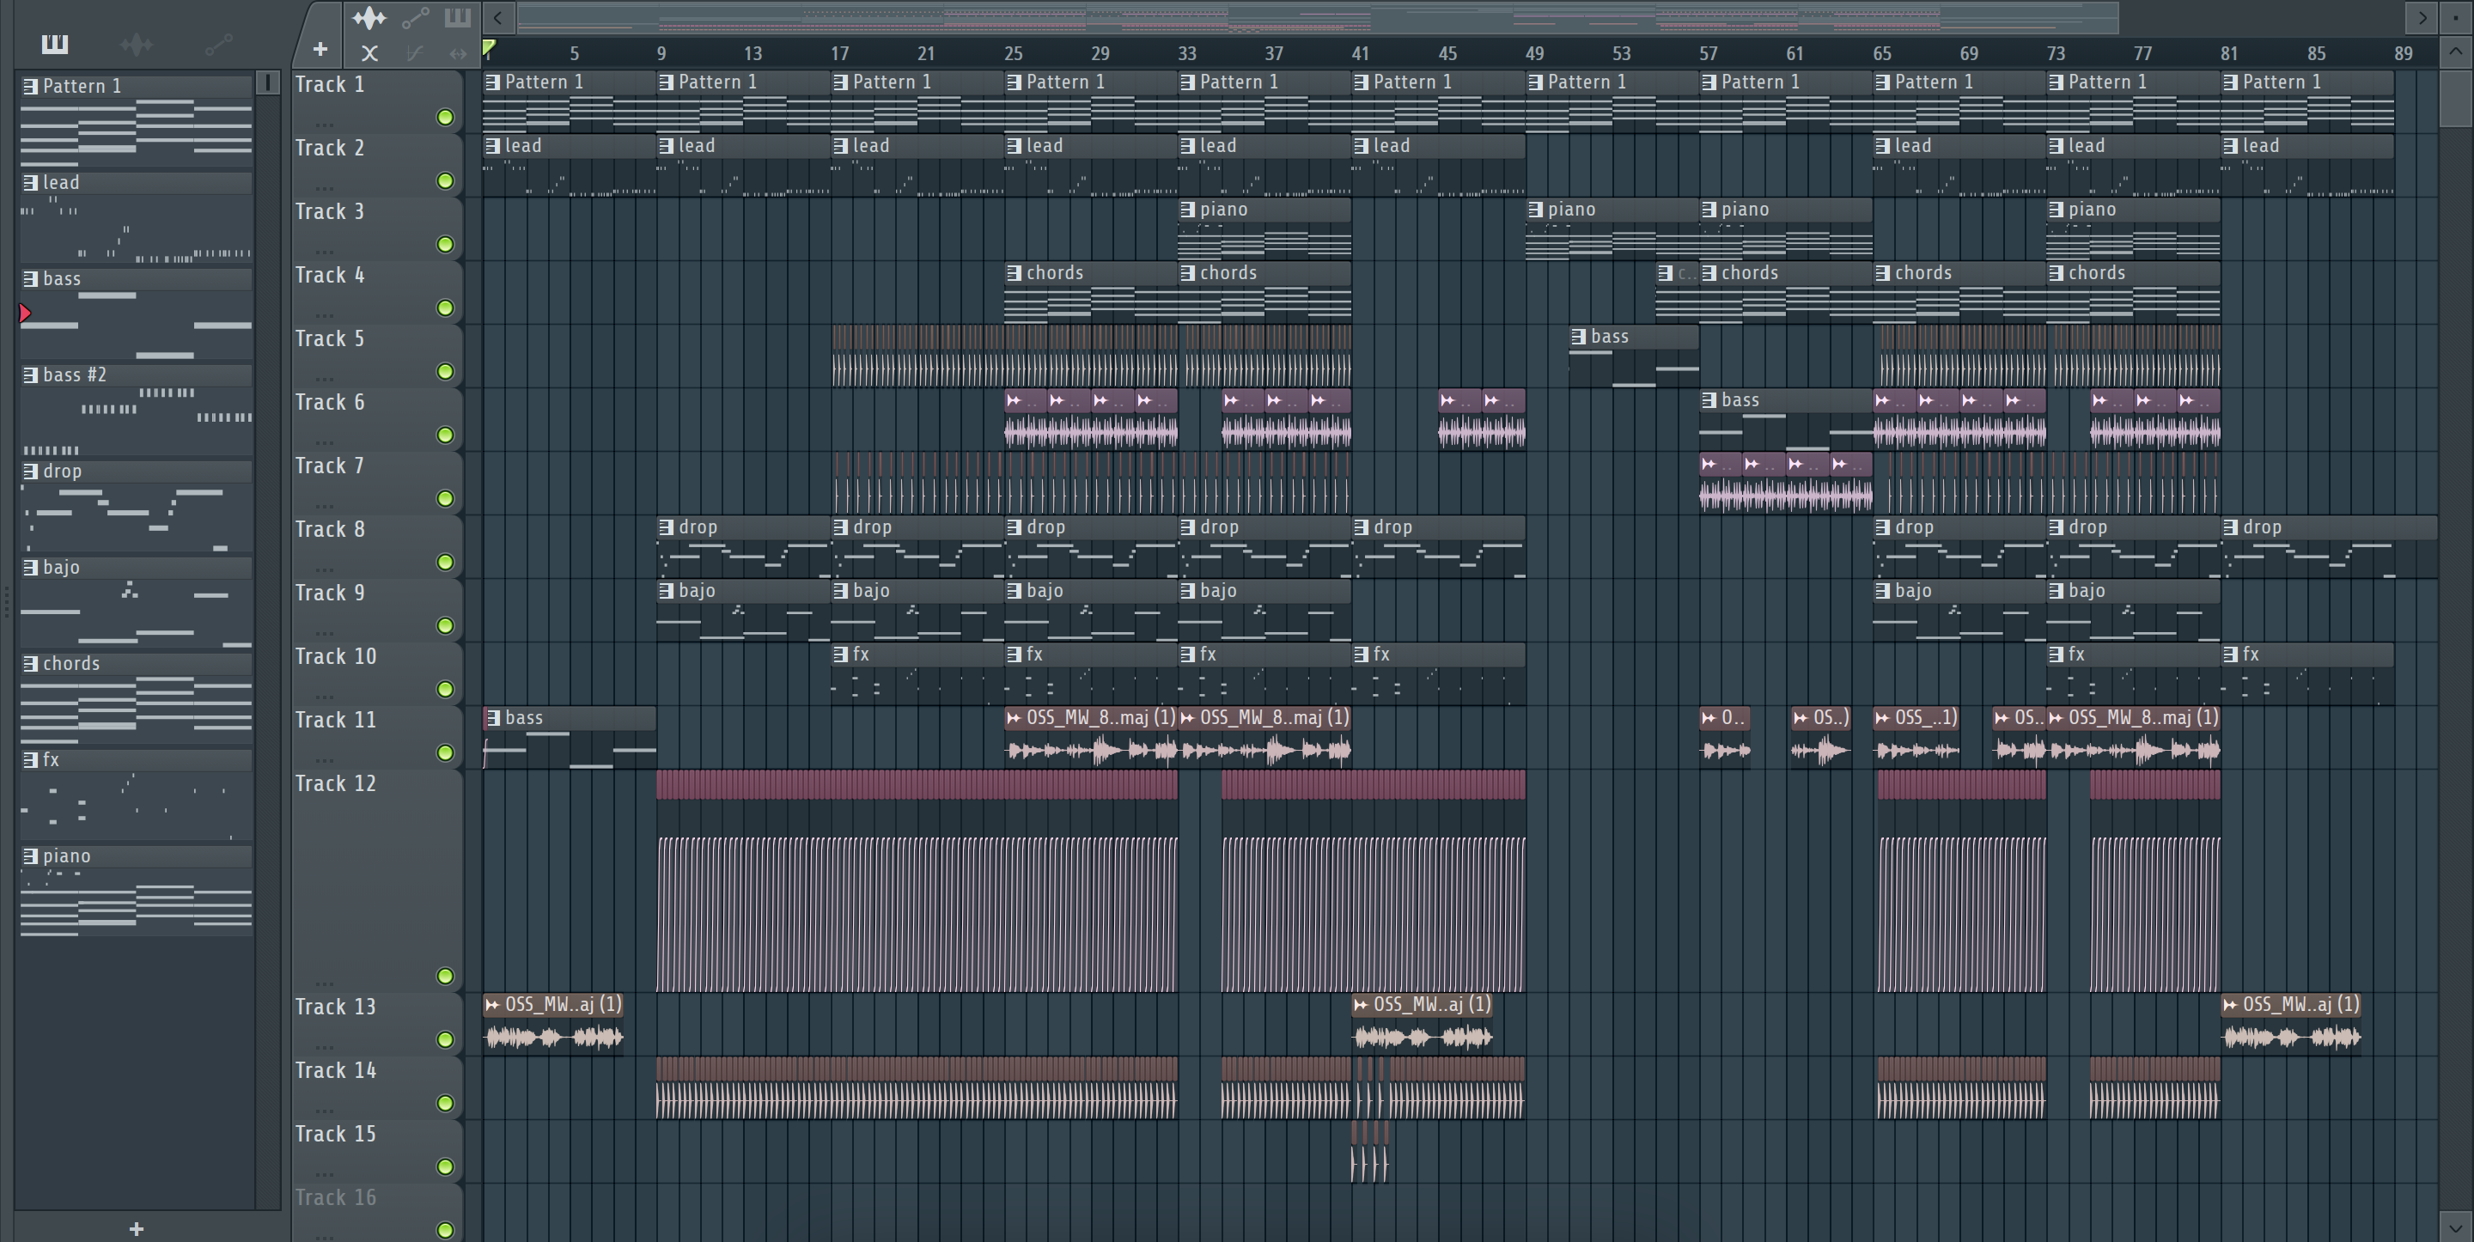Screen dimensions: 2474x1242
Task: Click the stretch arrows icon in playlist toolbar
Action: 458,54
